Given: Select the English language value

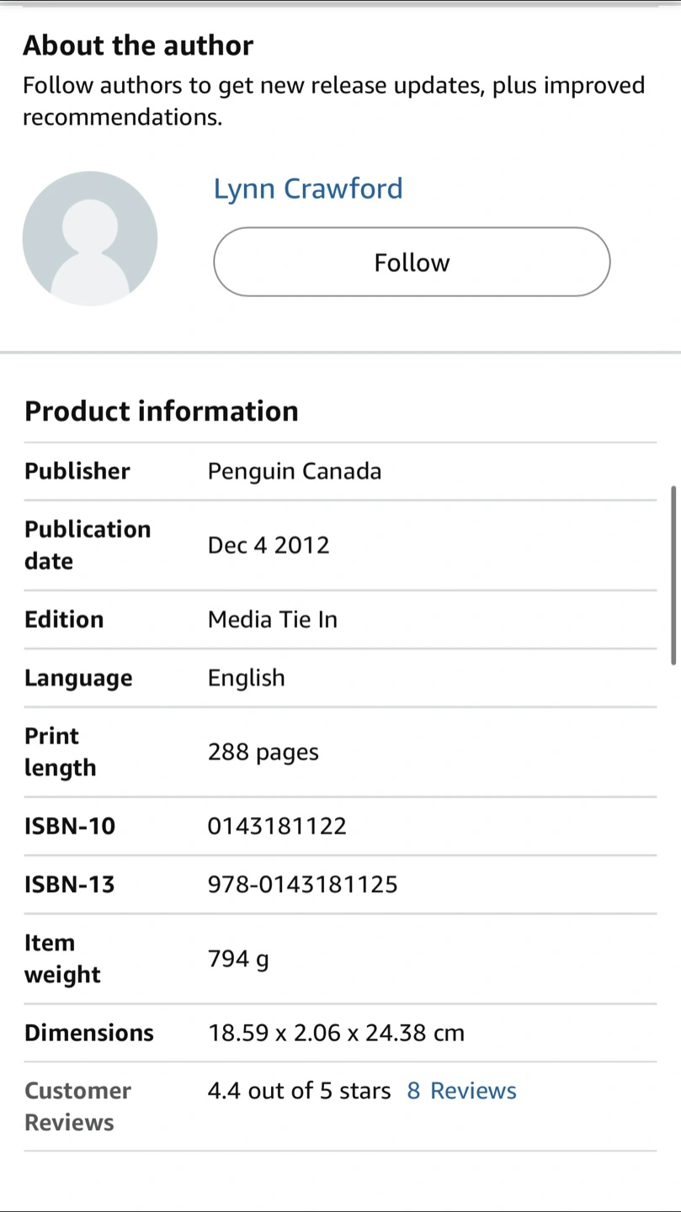Looking at the screenshot, I should click(247, 678).
